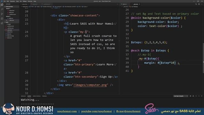Open the Debug view in activity bar
The width and height of the screenshot is (204, 115).
pos(2,19)
